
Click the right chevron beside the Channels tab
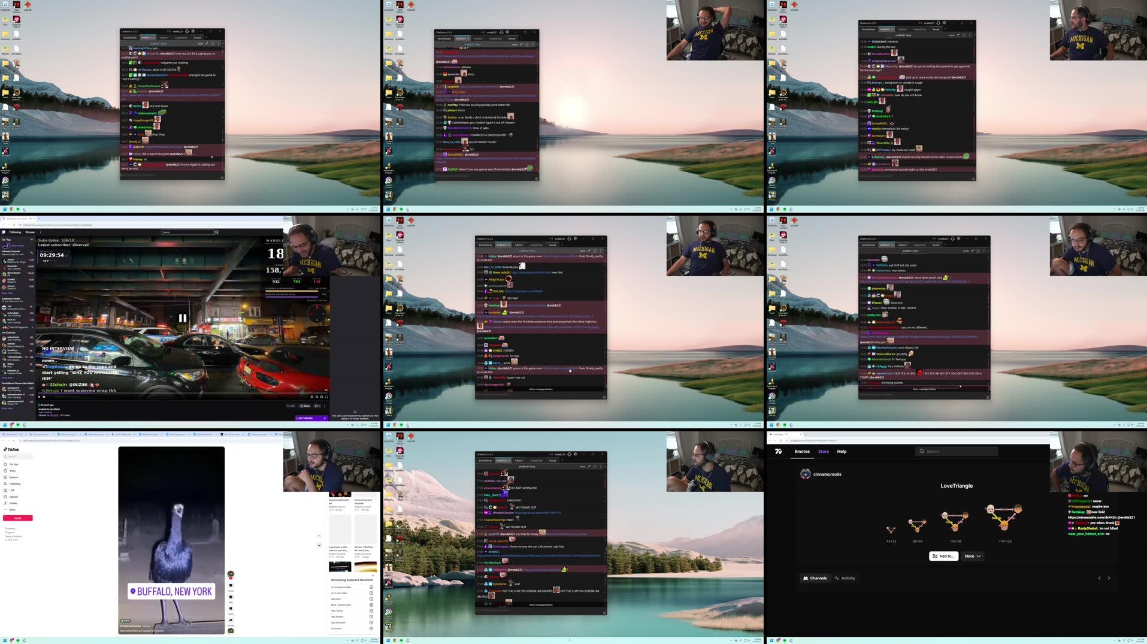tap(1110, 578)
